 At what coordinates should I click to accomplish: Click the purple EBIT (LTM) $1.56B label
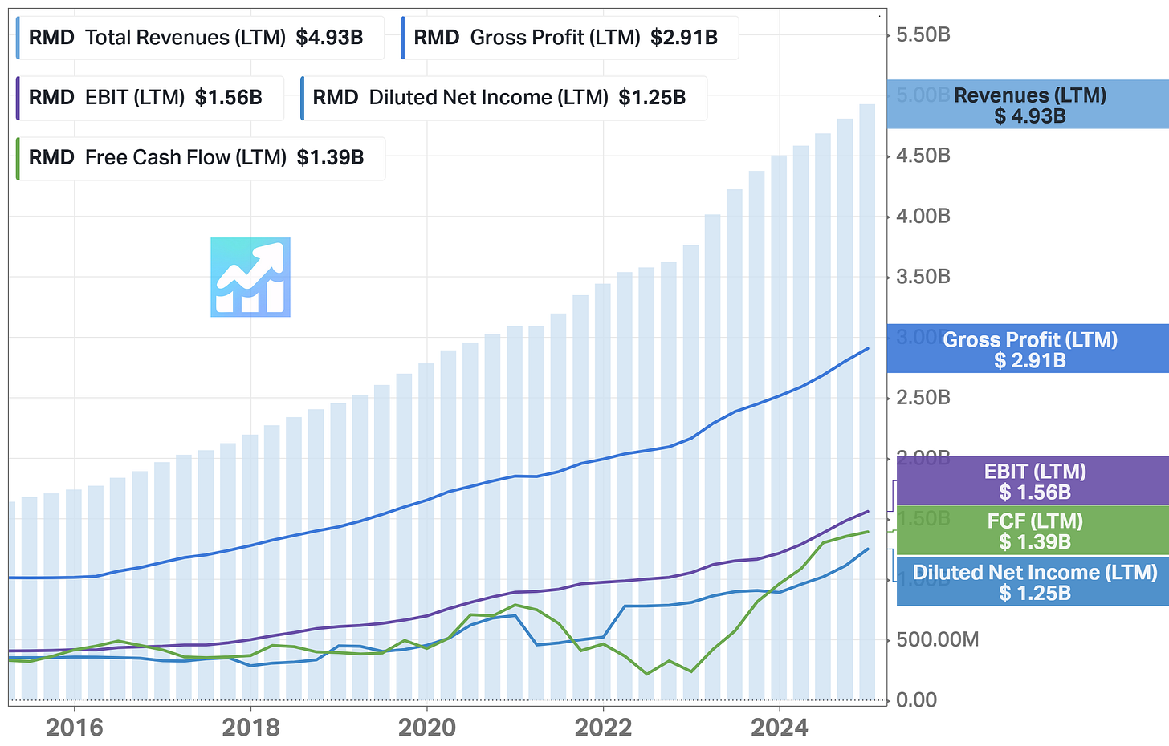coord(1033,481)
